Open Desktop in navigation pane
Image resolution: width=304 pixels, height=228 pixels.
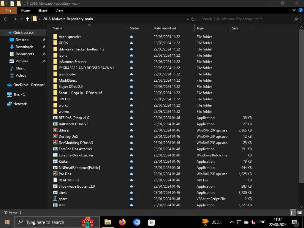tap(22, 40)
